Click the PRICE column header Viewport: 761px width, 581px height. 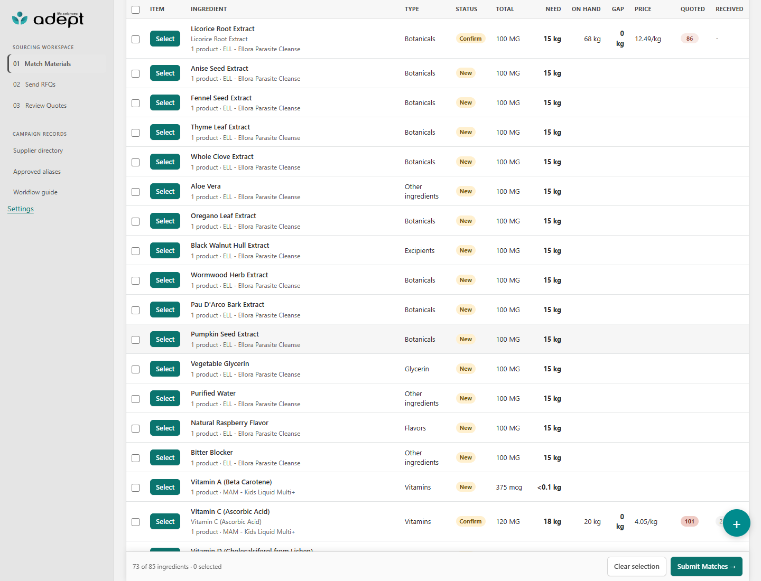point(643,9)
